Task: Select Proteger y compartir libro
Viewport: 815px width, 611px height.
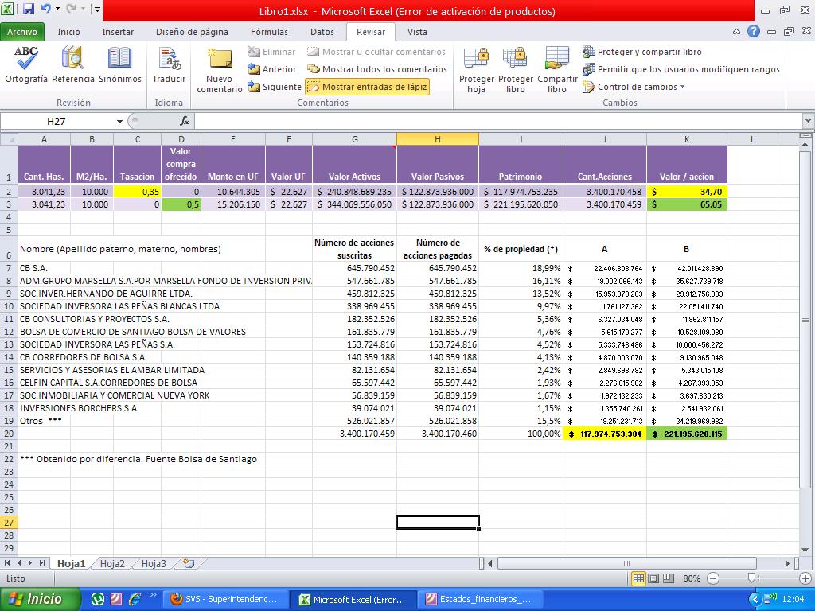Action: 642,52
